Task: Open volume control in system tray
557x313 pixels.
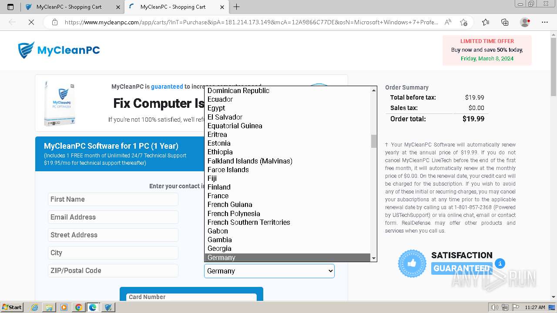Action: click(x=495, y=307)
